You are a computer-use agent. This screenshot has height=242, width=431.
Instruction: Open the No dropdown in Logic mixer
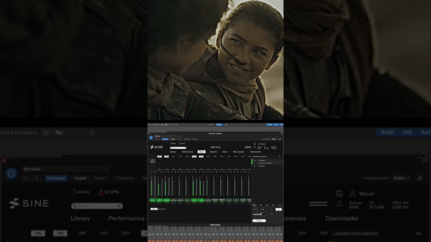[171, 124]
